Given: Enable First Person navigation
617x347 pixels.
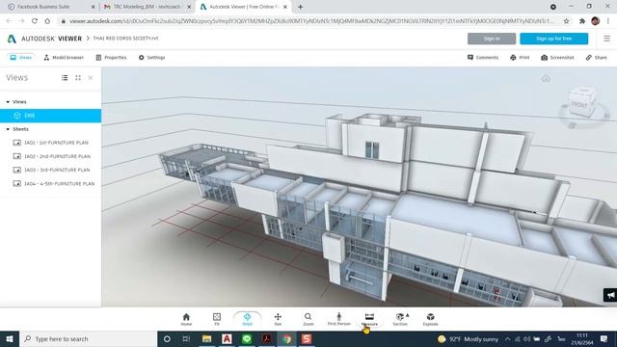Looking at the screenshot, I should 338,319.
